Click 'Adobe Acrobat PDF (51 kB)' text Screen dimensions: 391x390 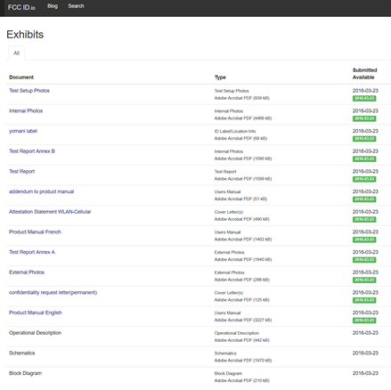tap(240, 199)
